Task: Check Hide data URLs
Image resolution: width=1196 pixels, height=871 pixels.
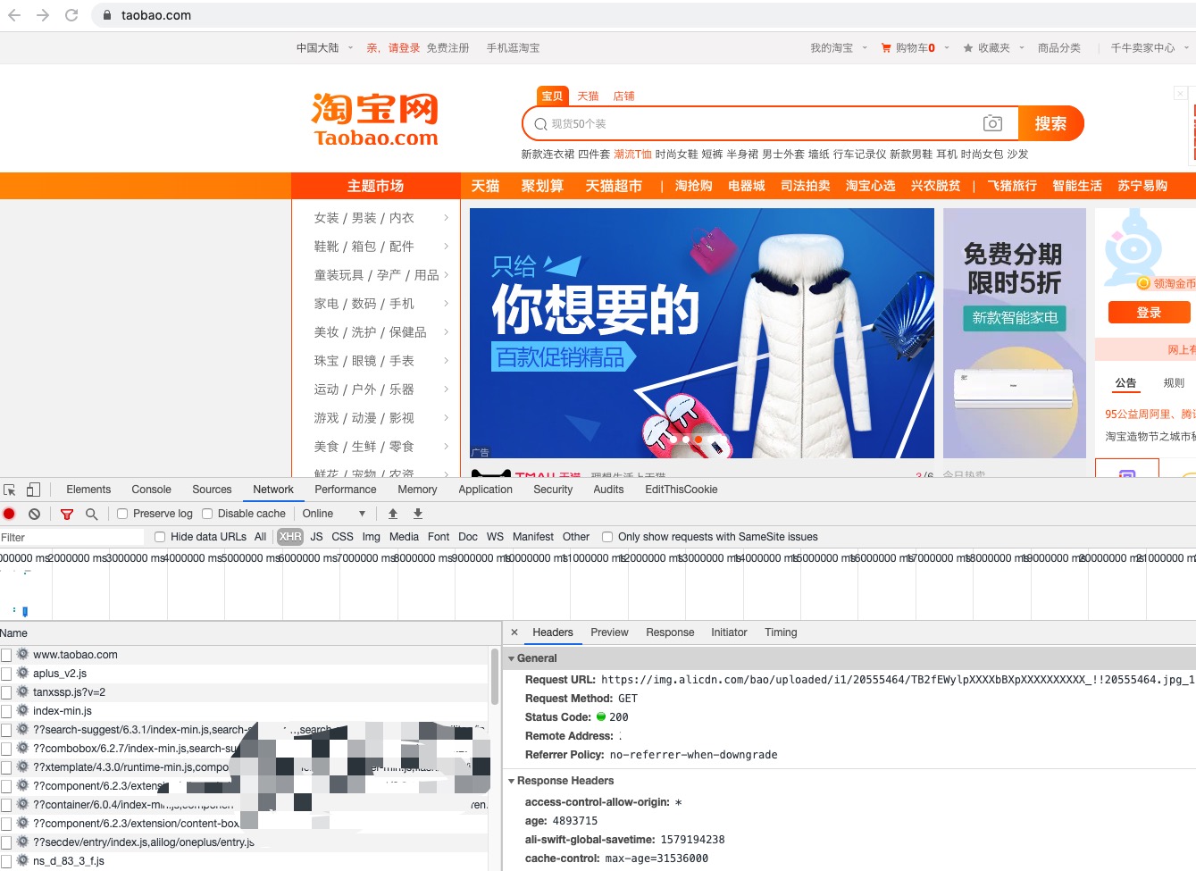Action: point(160,537)
